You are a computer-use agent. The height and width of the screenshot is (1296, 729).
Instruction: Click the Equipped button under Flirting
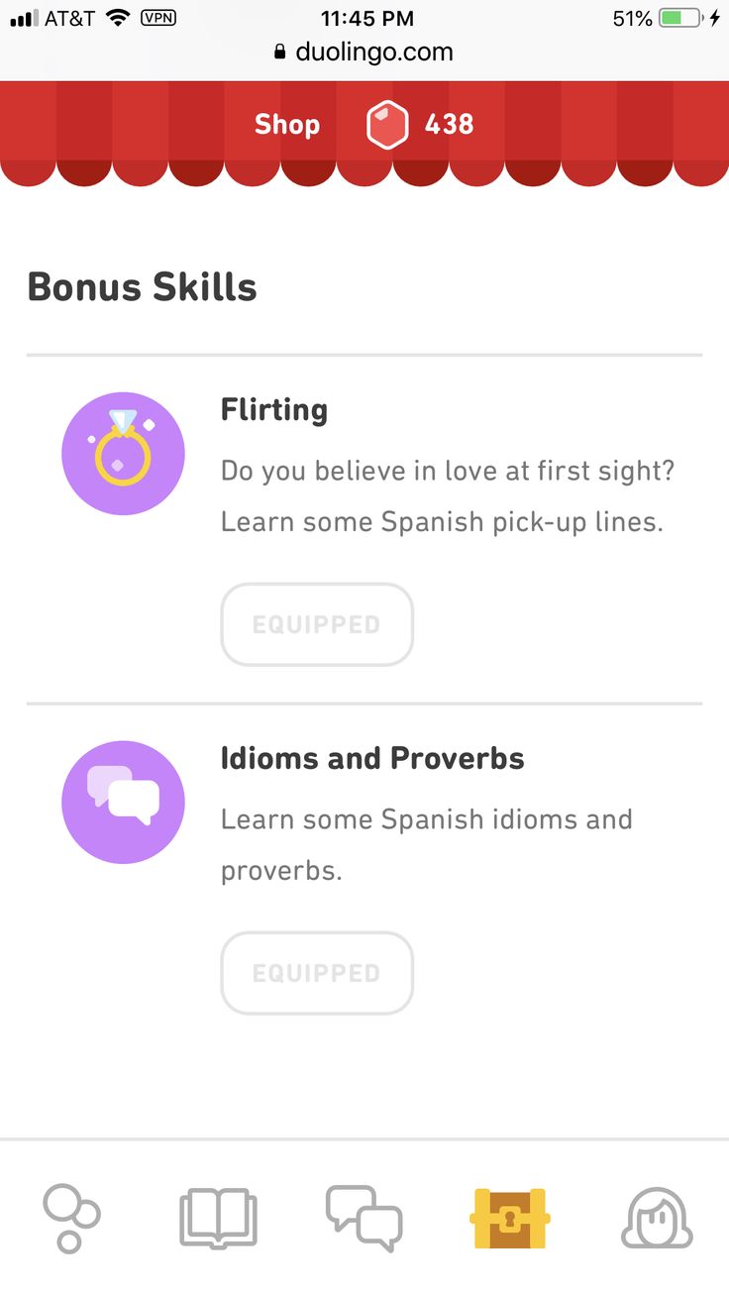317,624
